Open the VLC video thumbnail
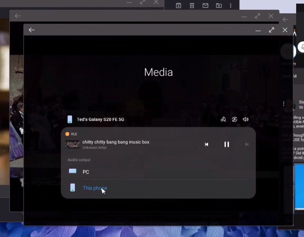304x237 pixels. 72,144
